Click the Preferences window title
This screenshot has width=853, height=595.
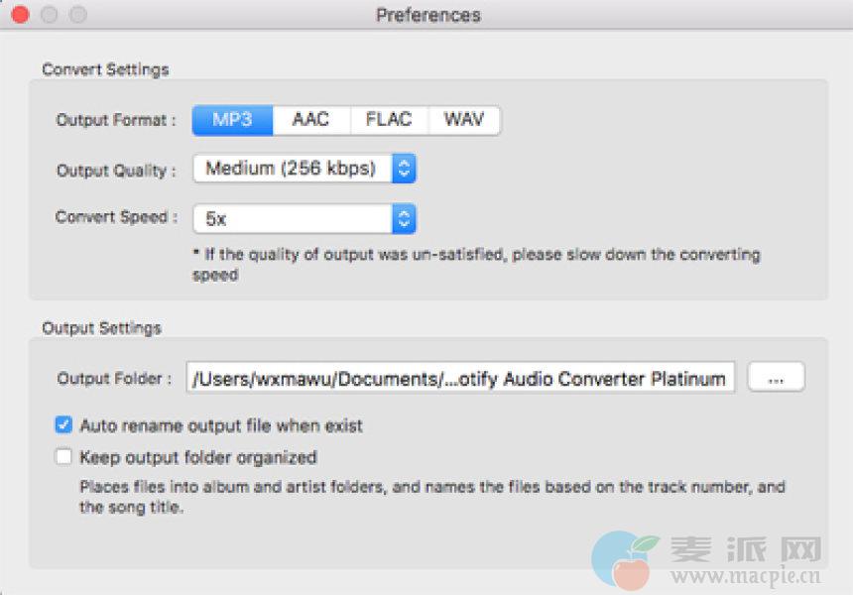click(427, 15)
